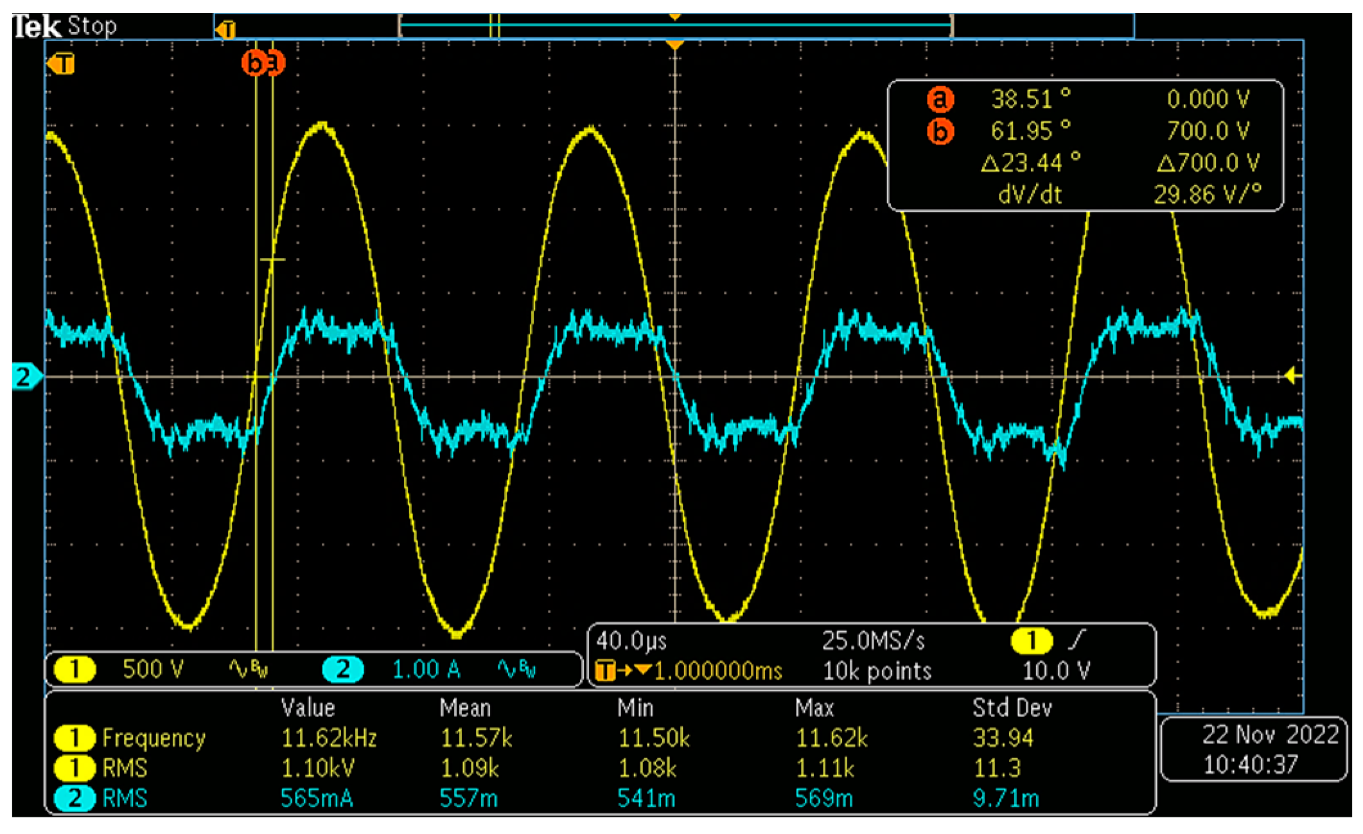Click the orange trigger point triangle above graticule

(x=674, y=44)
